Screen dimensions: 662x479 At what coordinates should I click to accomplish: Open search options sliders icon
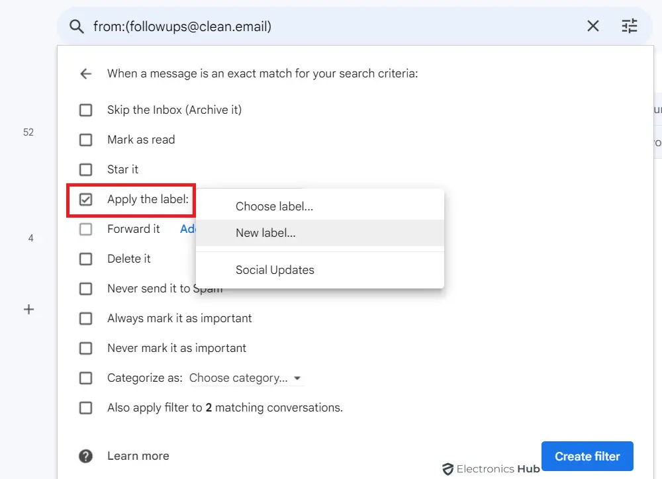pos(629,26)
